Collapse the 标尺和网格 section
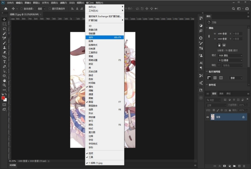This screenshot has height=169, width=251. point(207,72)
